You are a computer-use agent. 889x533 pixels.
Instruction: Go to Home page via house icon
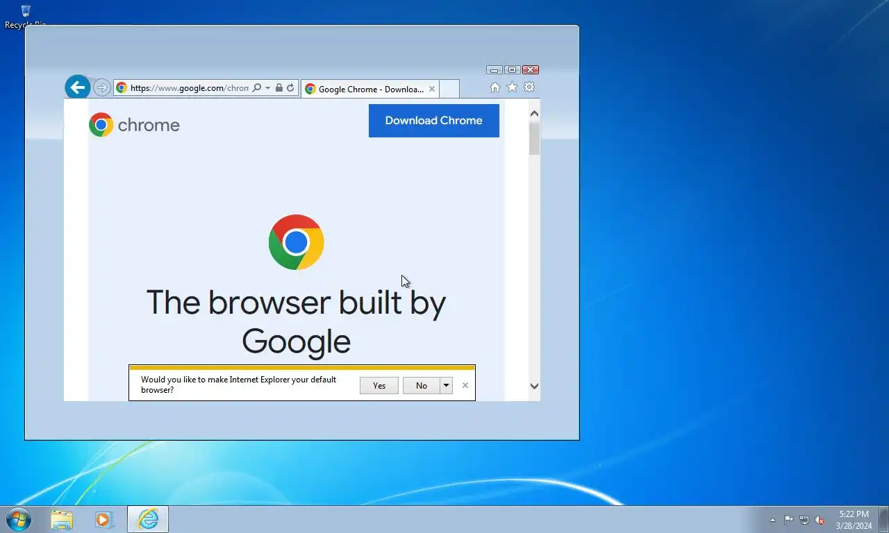(495, 87)
